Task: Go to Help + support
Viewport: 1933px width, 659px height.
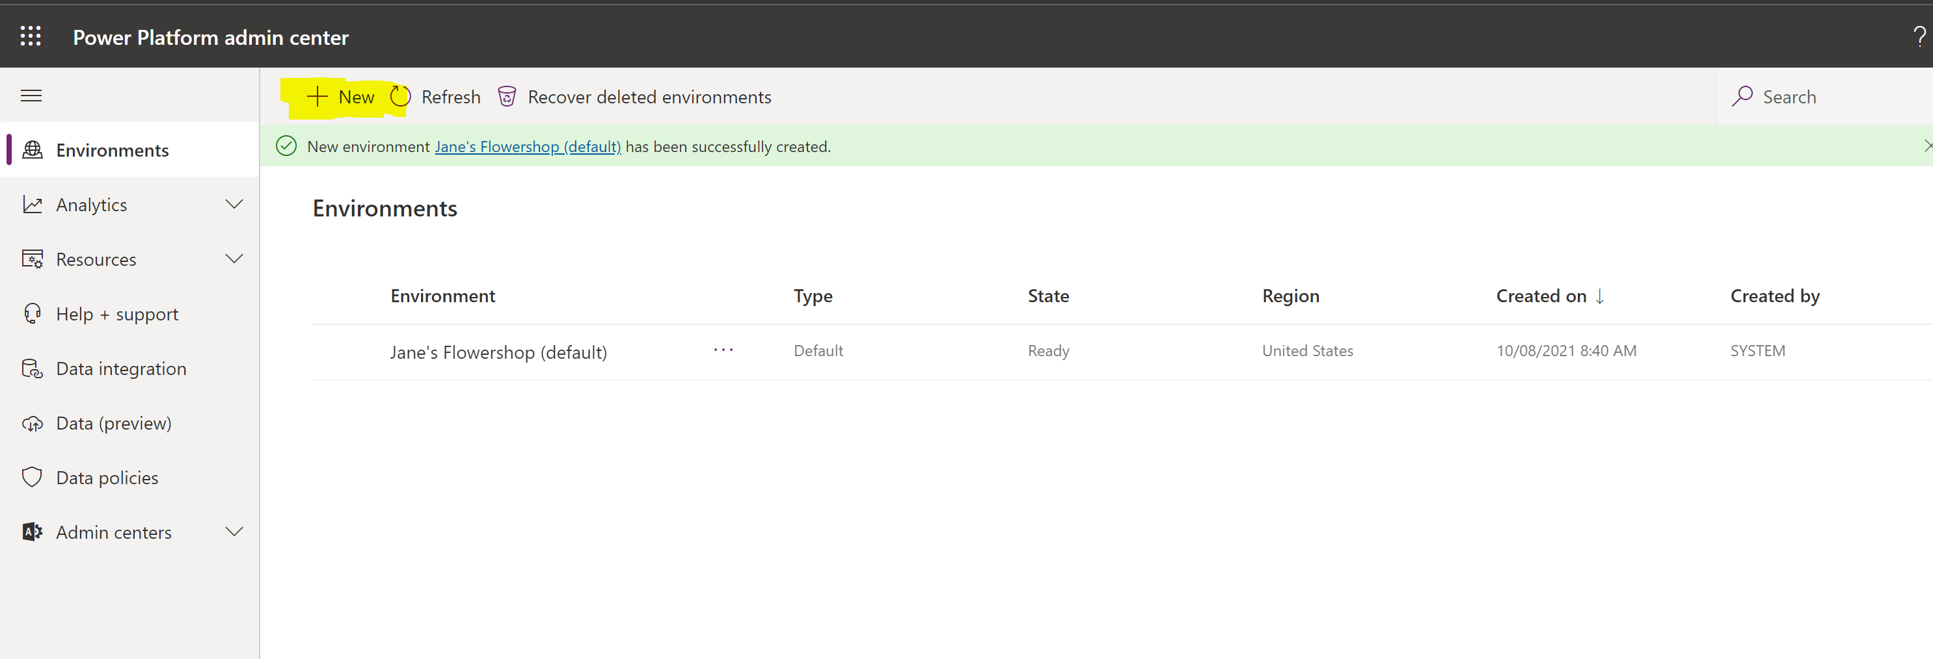Action: (x=130, y=314)
